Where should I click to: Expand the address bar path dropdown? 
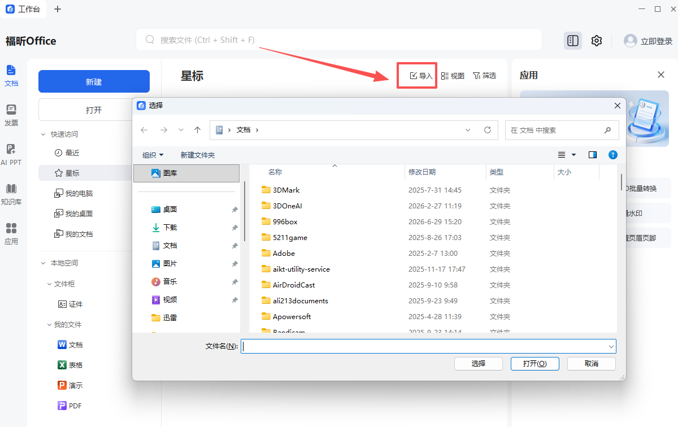(468, 130)
